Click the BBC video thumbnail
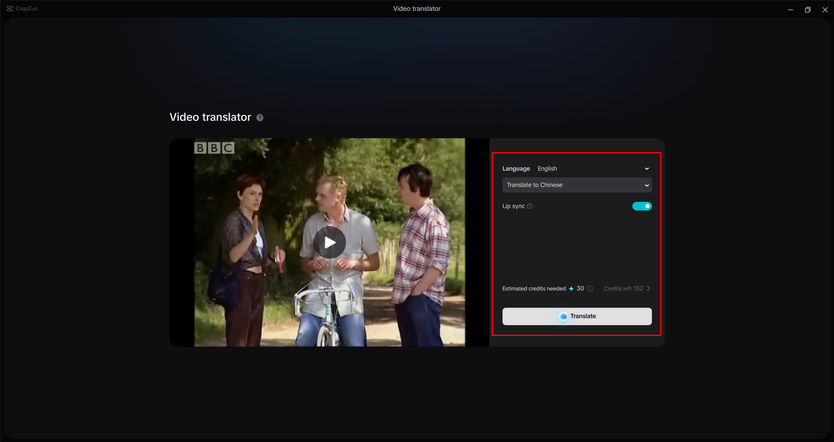834x442 pixels. click(x=329, y=243)
